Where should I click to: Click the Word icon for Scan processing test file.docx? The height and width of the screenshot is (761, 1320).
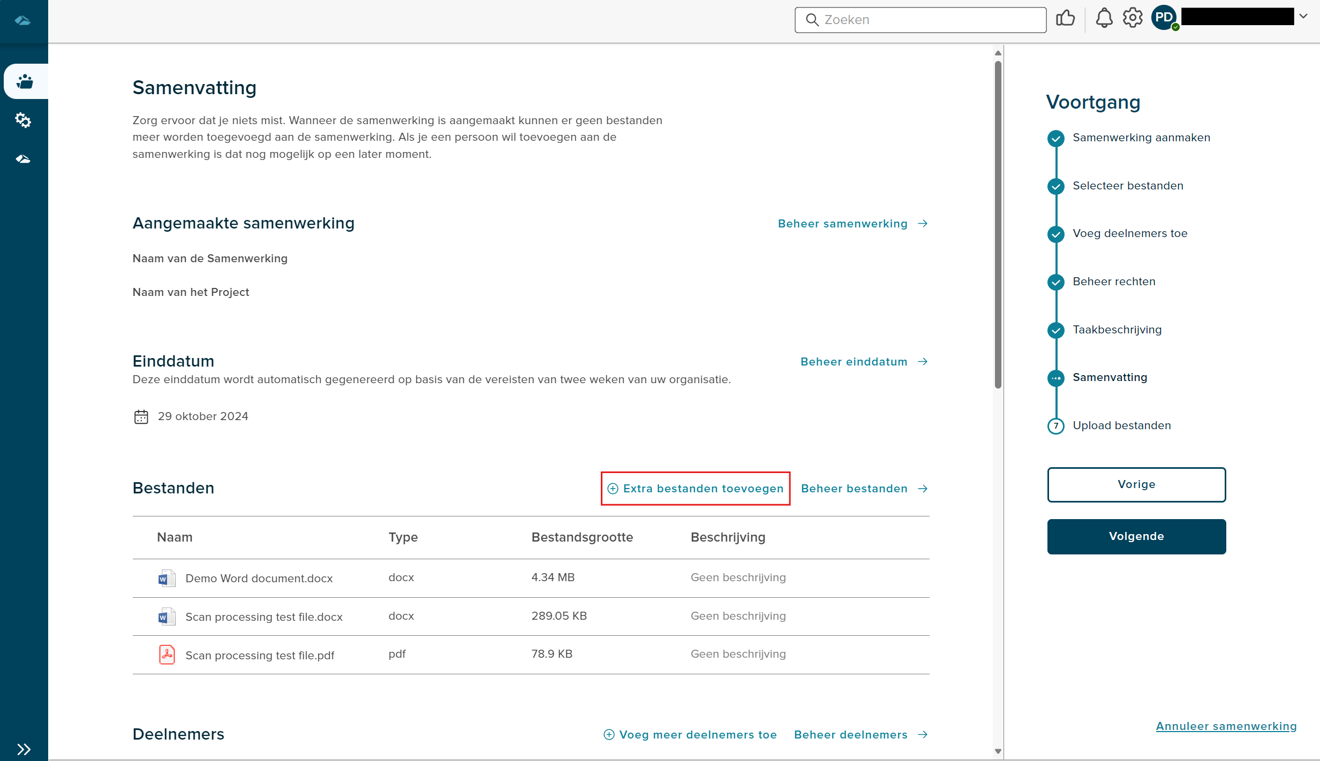(x=167, y=617)
